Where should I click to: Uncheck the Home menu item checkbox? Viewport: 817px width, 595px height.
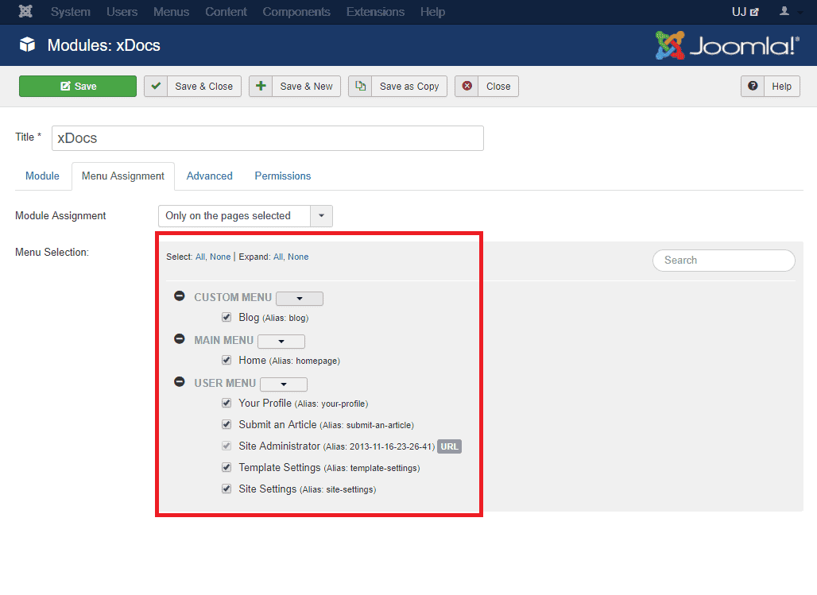pos(227,360)
